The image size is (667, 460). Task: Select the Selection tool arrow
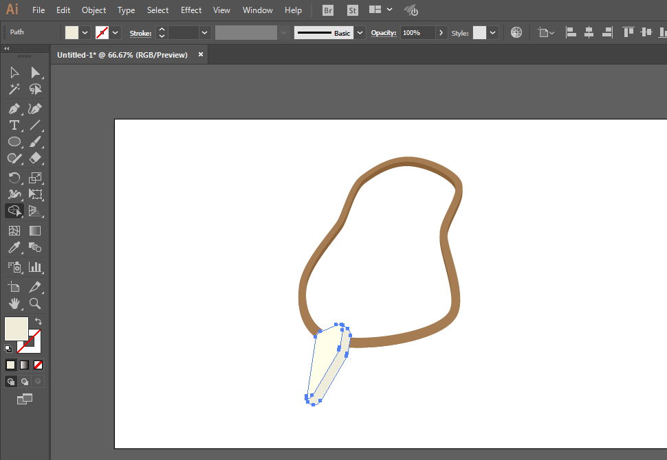click(14, 73)
